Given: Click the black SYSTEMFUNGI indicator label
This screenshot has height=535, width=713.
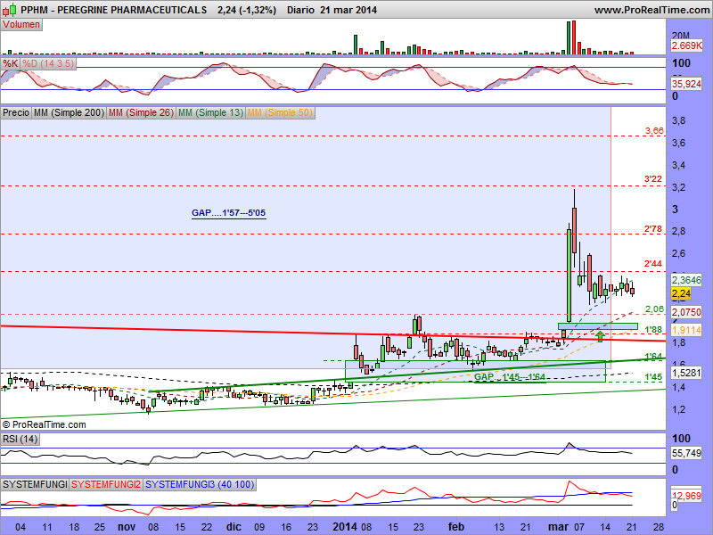Looking at the screenshot, I should [x=35, y=484].
